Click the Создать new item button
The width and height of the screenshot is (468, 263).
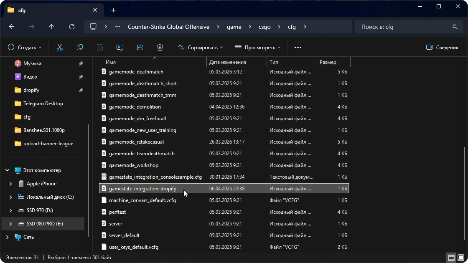25,48
